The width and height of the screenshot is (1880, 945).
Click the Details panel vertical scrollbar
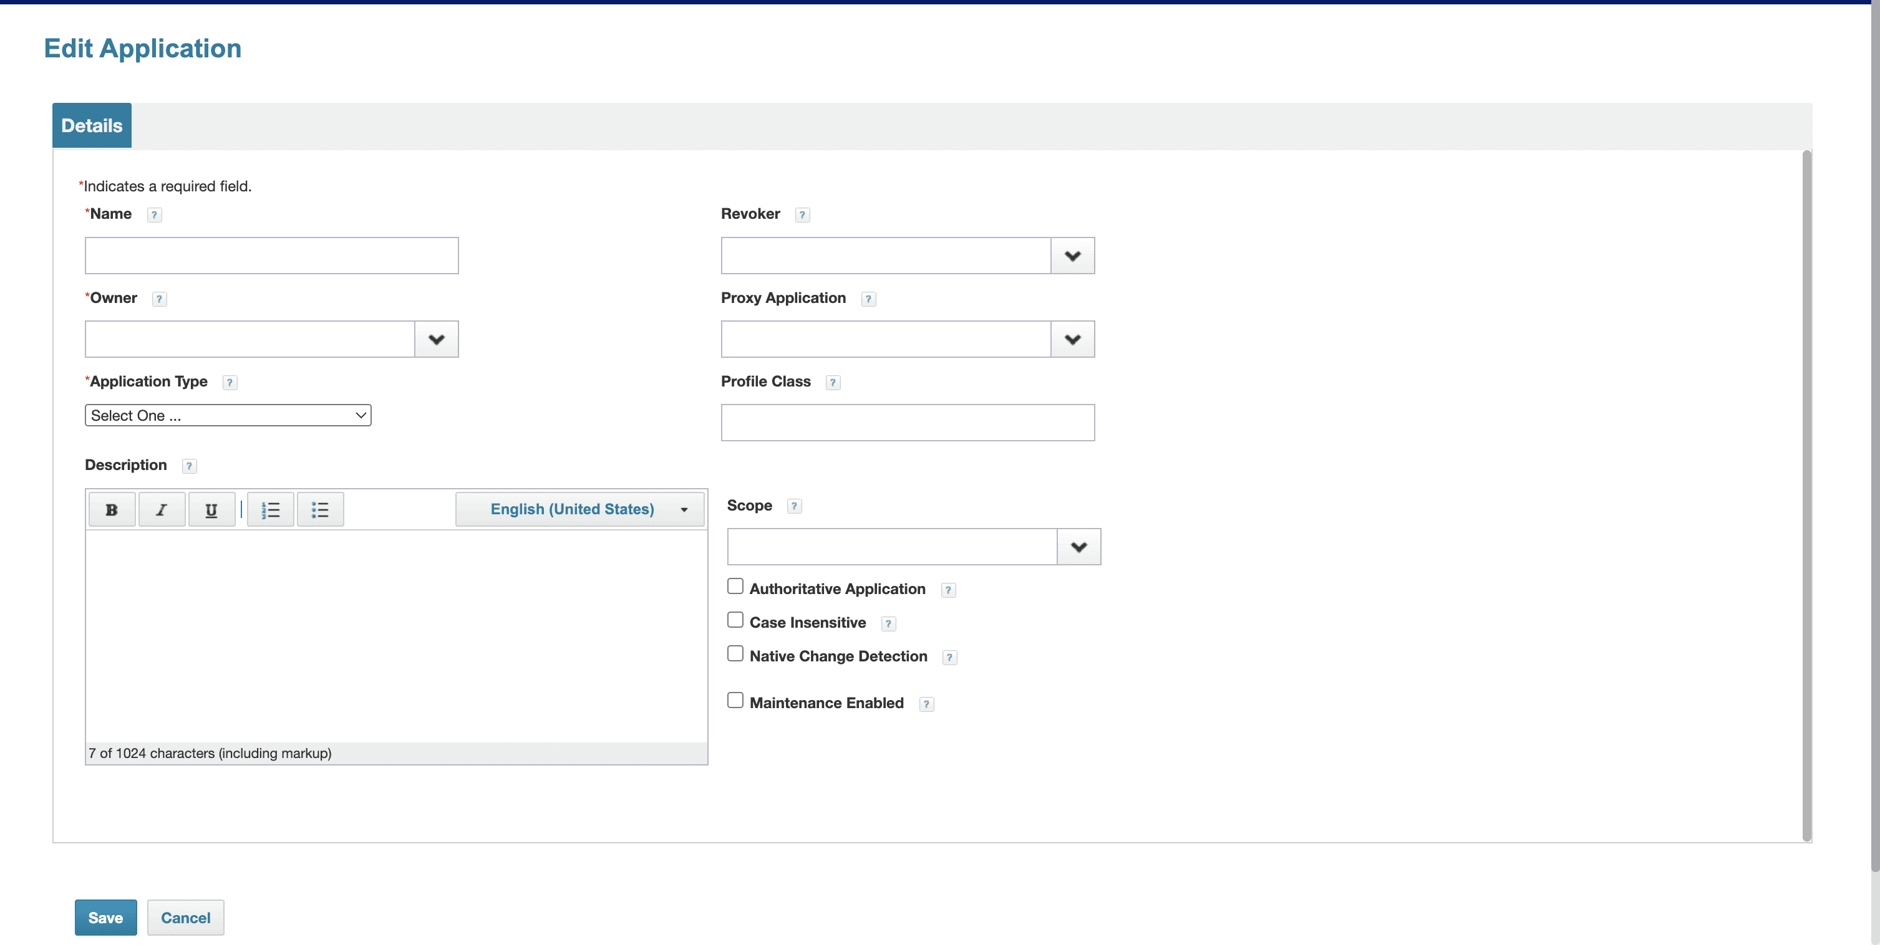click(1806, 496)
